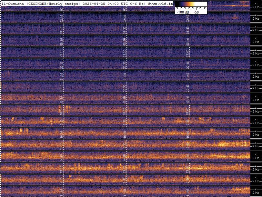The width and height of the screenshot is (262, 197).
Task: Click the 12:45 time marker label
Action: (187, 180)
